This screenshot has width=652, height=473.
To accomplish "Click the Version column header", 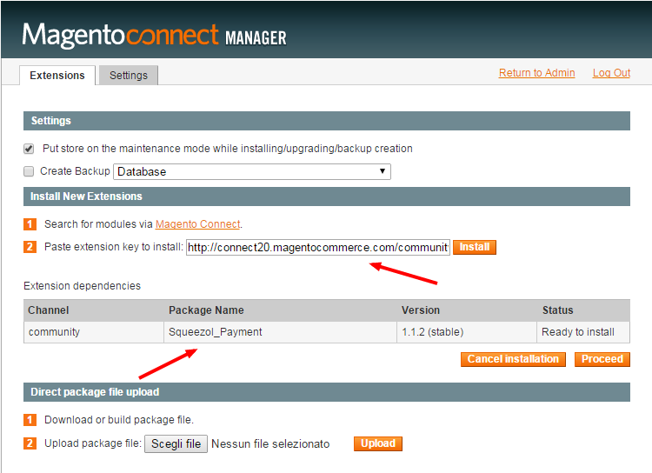I will tap(467, 310).
